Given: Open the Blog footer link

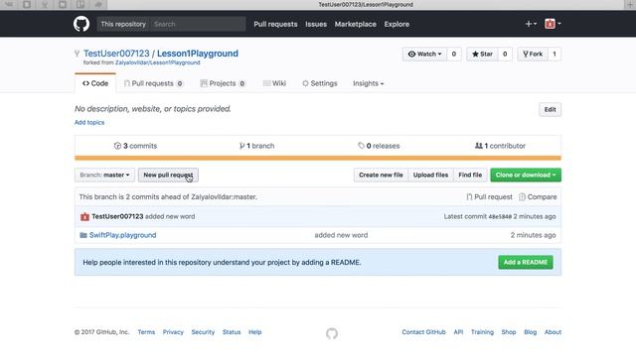Looking at the screenshot, I should [x=530, y=332].
